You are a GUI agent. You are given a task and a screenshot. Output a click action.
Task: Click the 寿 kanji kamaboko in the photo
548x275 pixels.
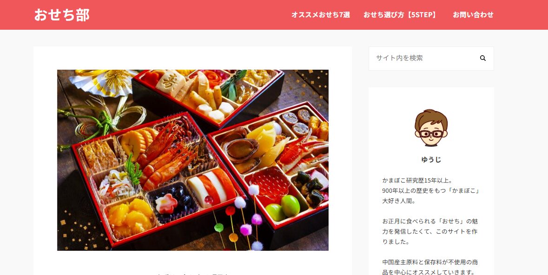171,83
